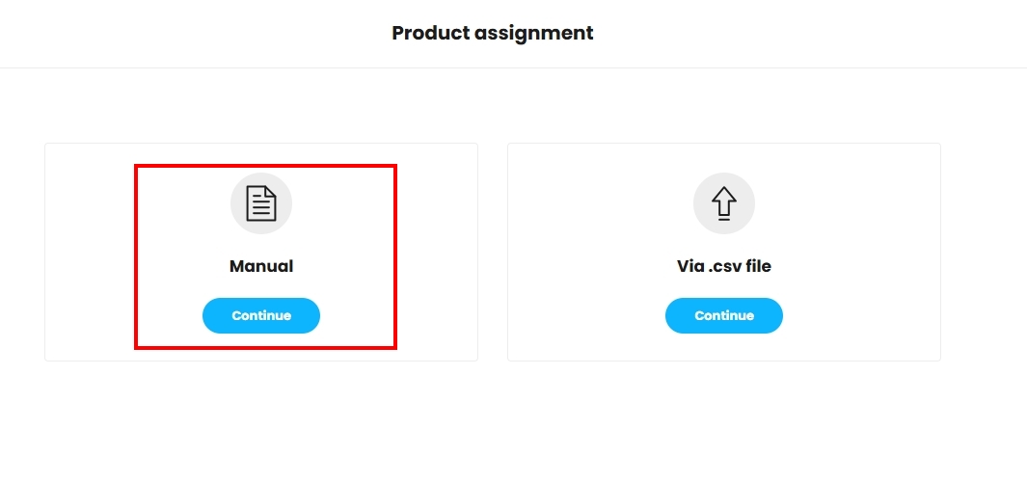Viewport: 1027px width, 482px height.
Task: Click the "Product assignment" heading
Action: (x=492, y=33)
